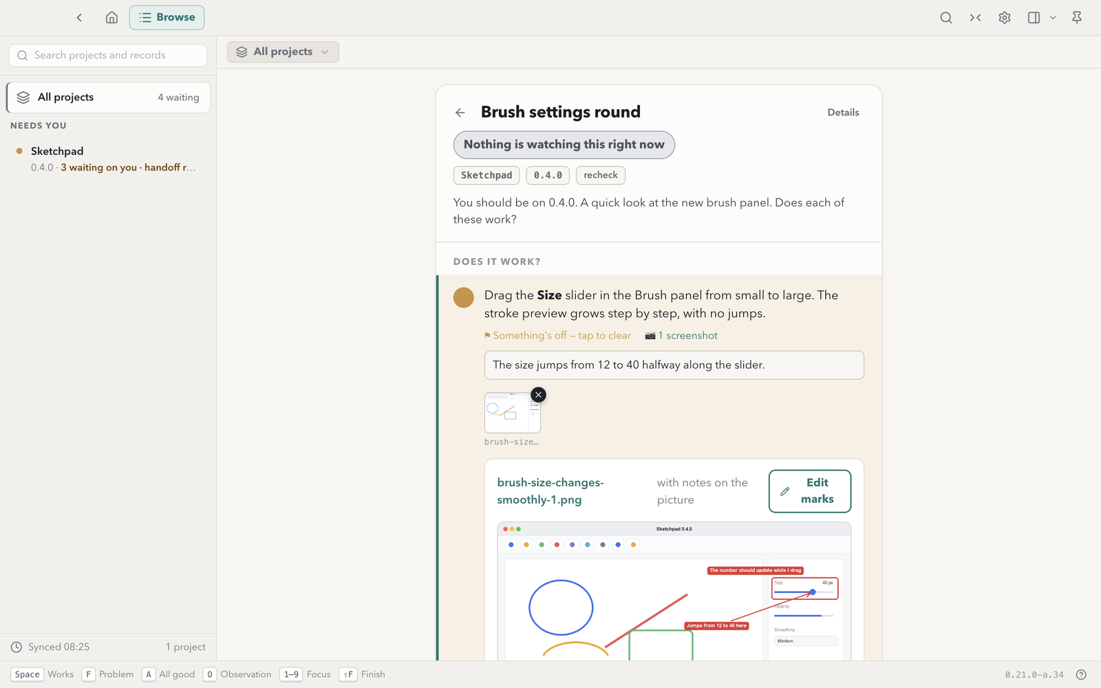Click the A All good shortcut

click(x=169, y=675)
